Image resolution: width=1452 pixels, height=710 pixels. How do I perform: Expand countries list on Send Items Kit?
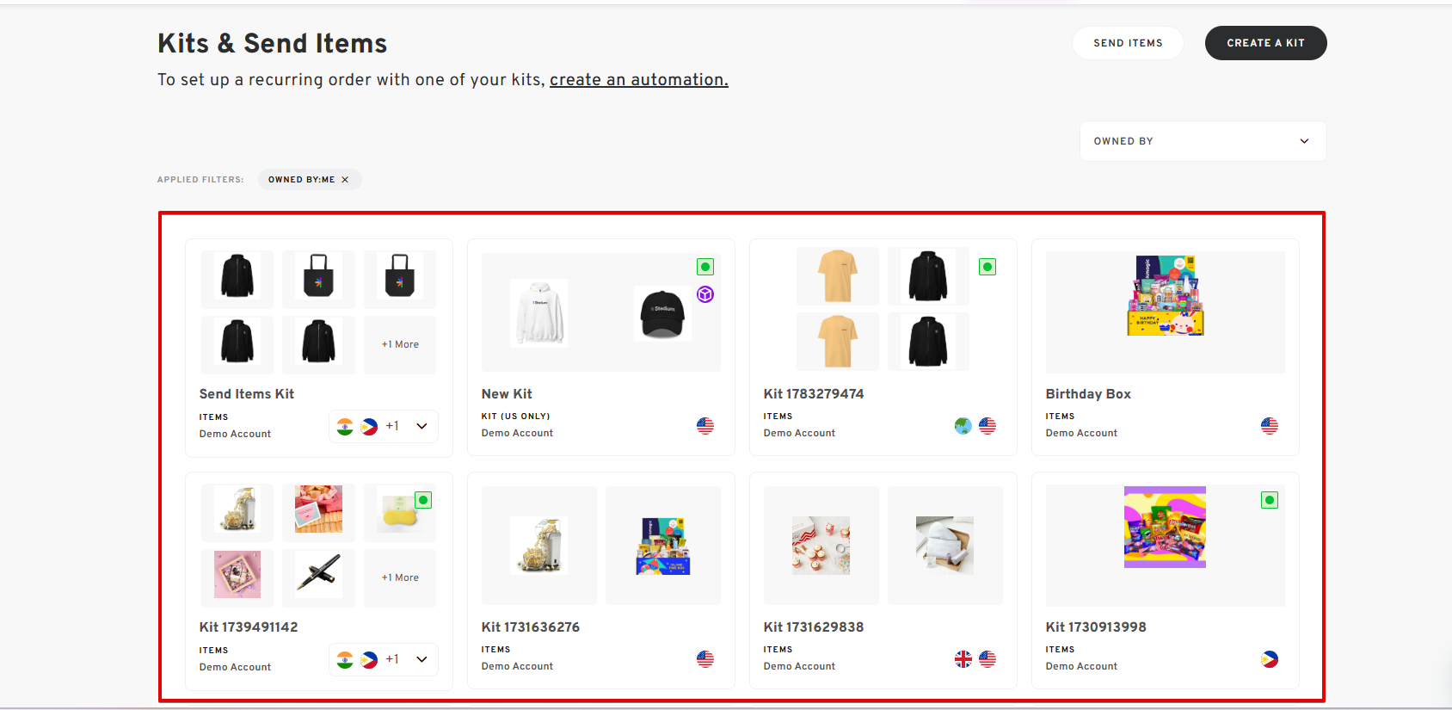(421, 426)
